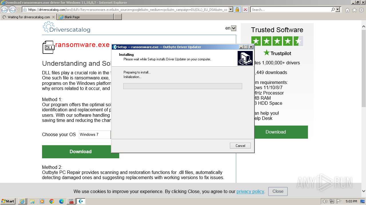Click the taskbar clock showing 5:03 PM
The height and width of the screenshot is (205, 366).
351,201
